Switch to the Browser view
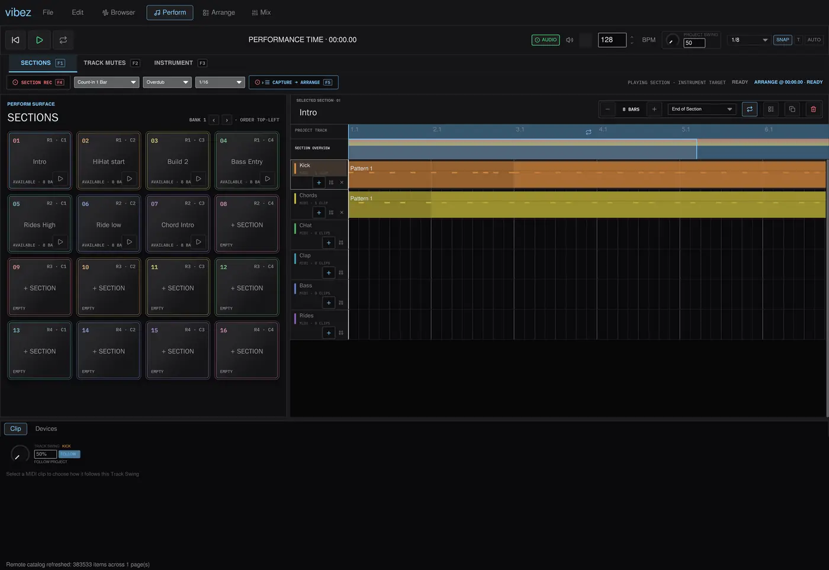This screenshot has height=570, width=829. click(x=118, y=12)
